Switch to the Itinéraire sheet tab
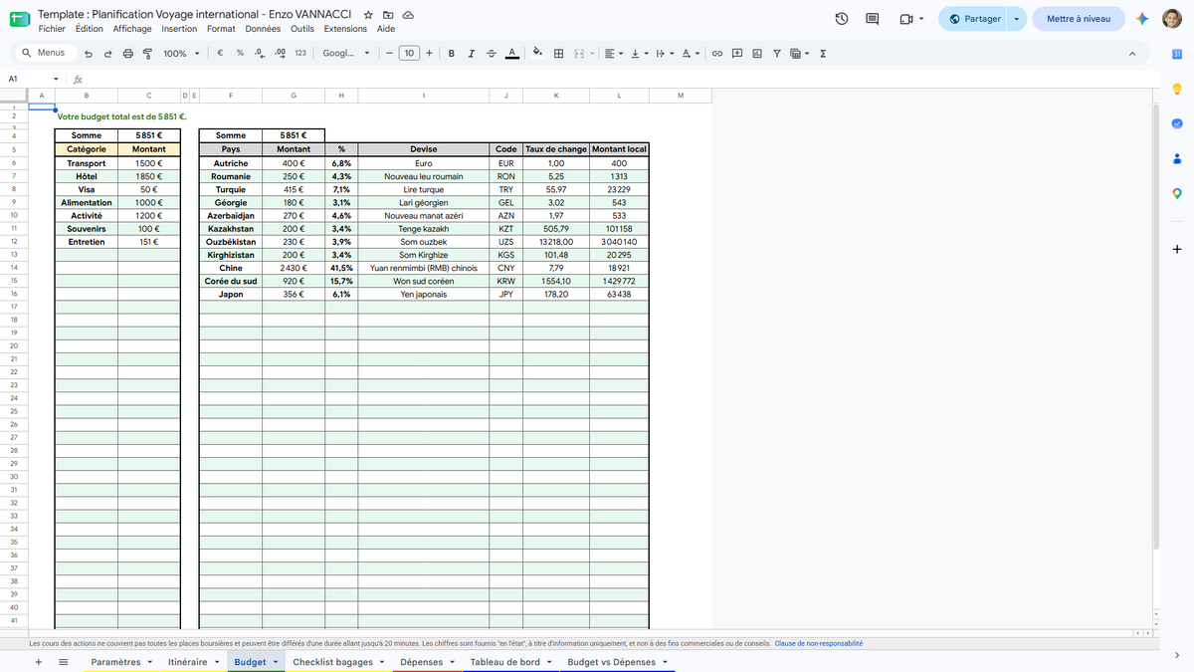This screenshot has height=672, width=1194. coord(187,662)
